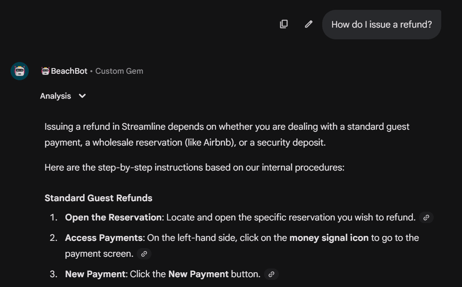This screenshot has width=462, height=287.
Task: Click bold Access Payments step title
Action: click(x=104, y=238)
